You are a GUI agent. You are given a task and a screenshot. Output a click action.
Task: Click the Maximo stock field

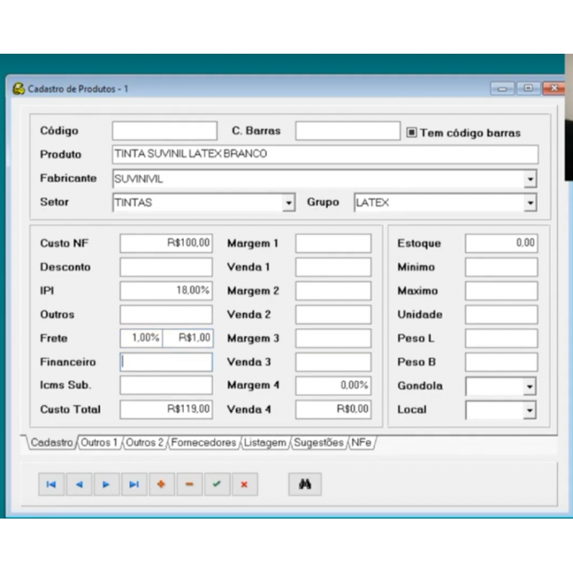click(502, 291)
